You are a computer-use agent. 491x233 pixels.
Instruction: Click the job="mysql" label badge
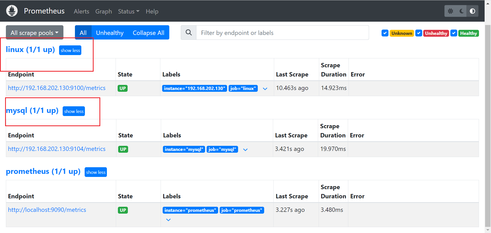222,149
